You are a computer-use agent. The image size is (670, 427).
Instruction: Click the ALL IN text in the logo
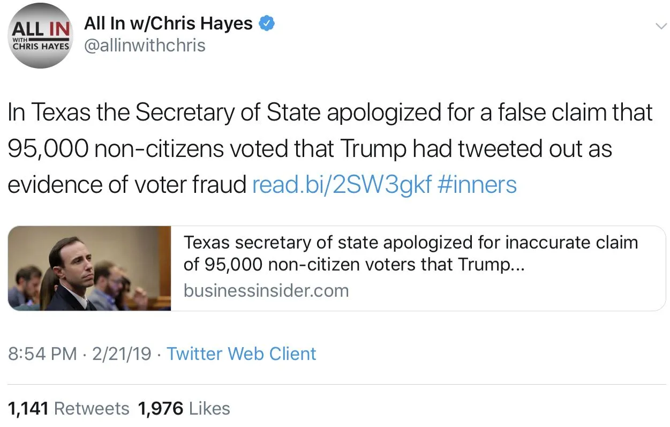click(x=41, y=28)
